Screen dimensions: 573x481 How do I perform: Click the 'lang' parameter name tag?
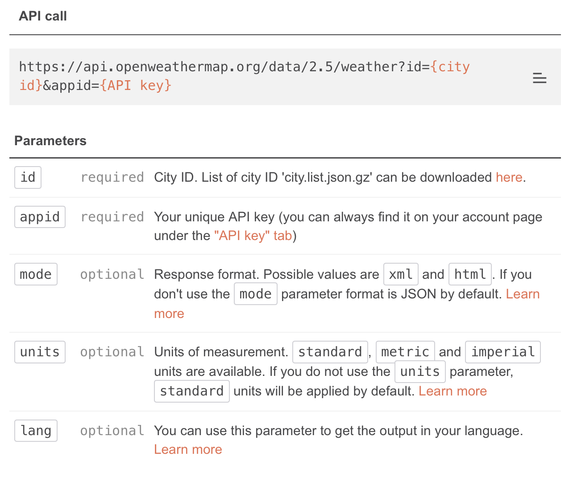36,431
